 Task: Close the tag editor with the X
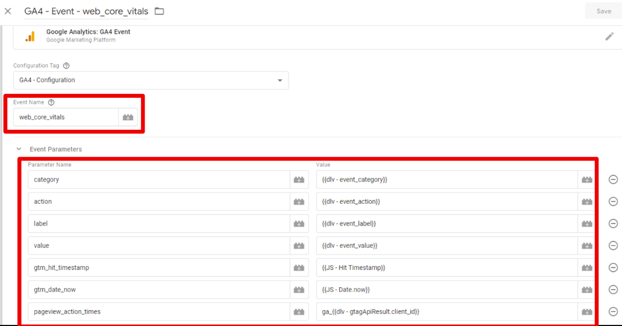pyautogui.click(x=7, y=11)
